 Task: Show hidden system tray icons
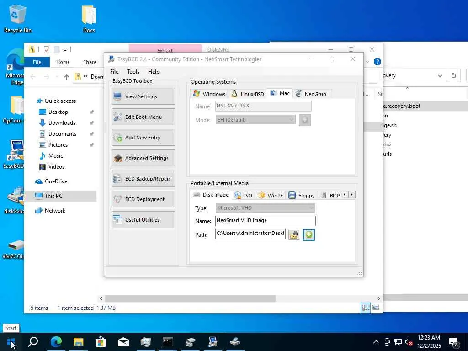click(376, 342)
